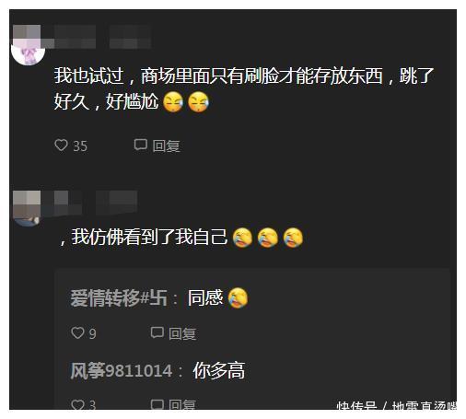Click the 9 like count number
Viewport: 466px width, 419px height.
point(92,334)
